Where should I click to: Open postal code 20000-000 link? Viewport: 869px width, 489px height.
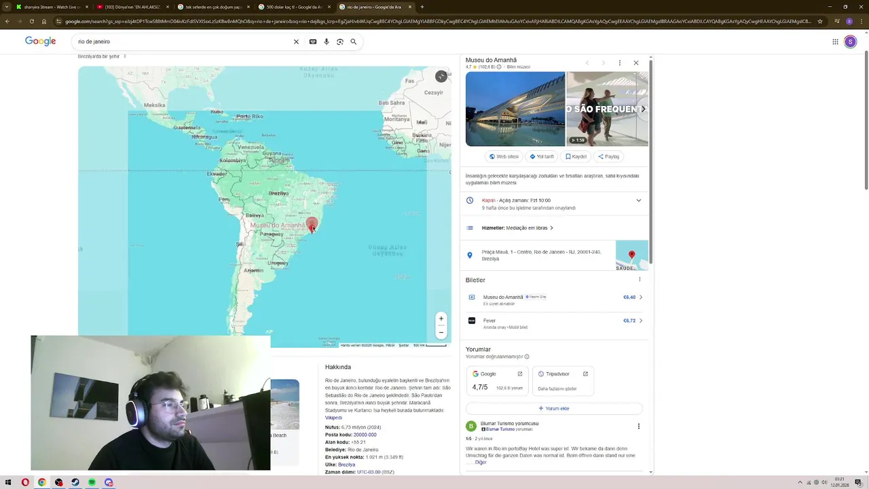[365, 435]
